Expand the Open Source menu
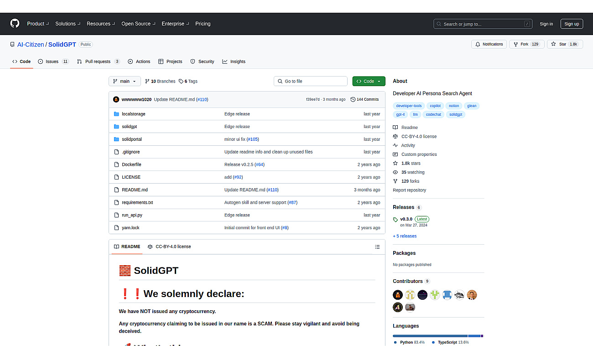 138,24
